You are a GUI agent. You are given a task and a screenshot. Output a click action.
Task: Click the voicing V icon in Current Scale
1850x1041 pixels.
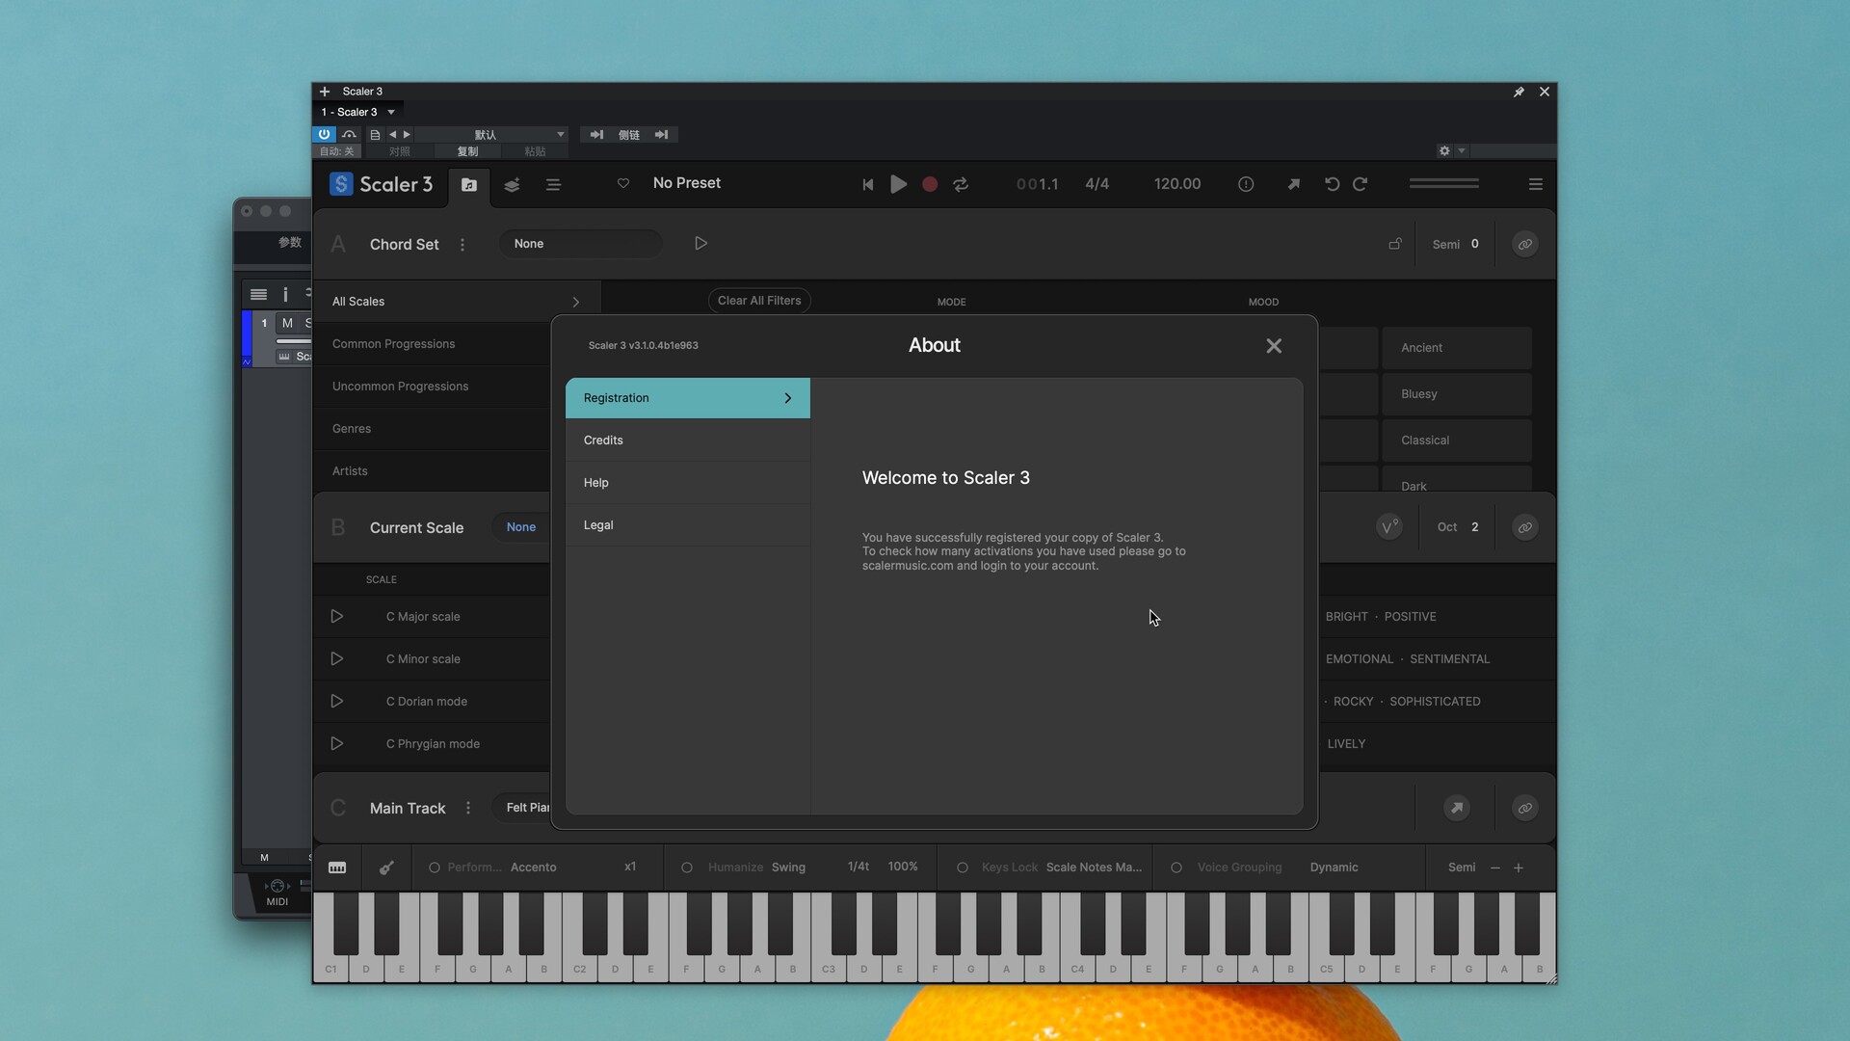point(1388,527)
